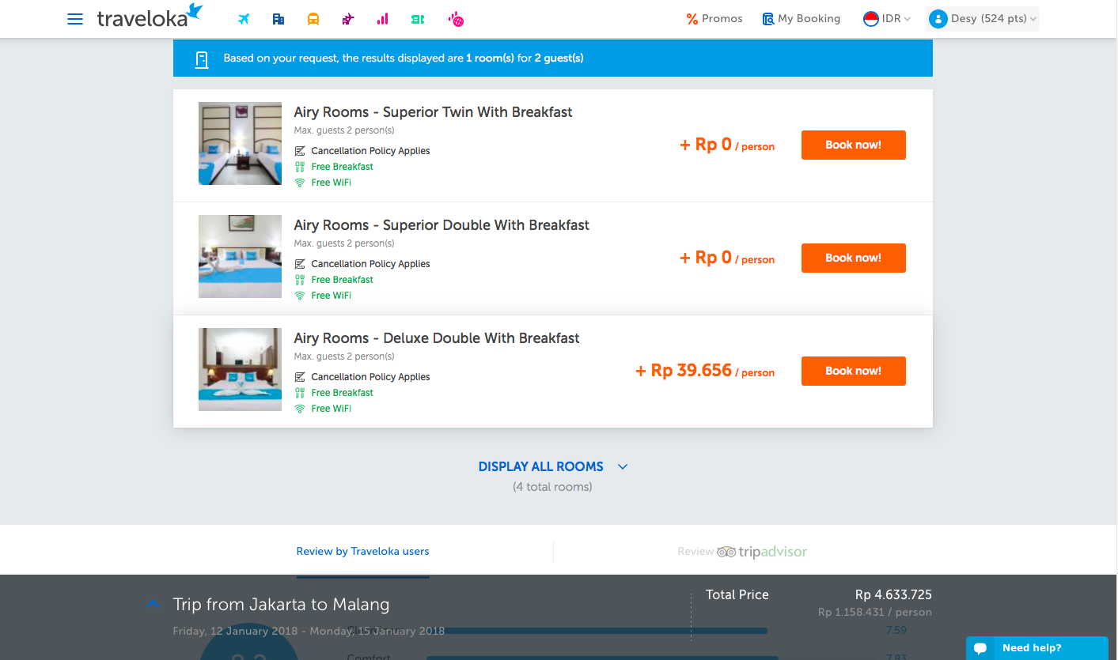This screenshot has width=1118, height=660.
Task: Click the Trip from Jakarta to Malang heading
Action: tap(282, 605)
